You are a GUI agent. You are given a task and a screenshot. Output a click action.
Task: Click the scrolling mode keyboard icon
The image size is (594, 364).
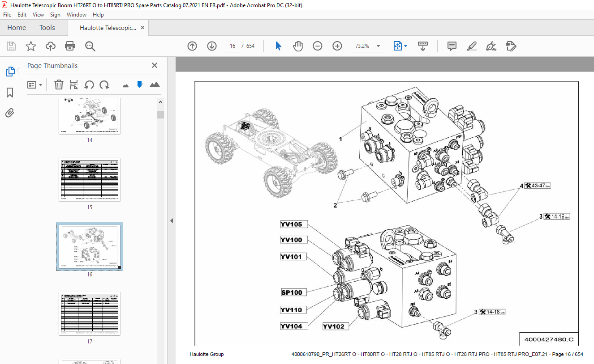423,46
